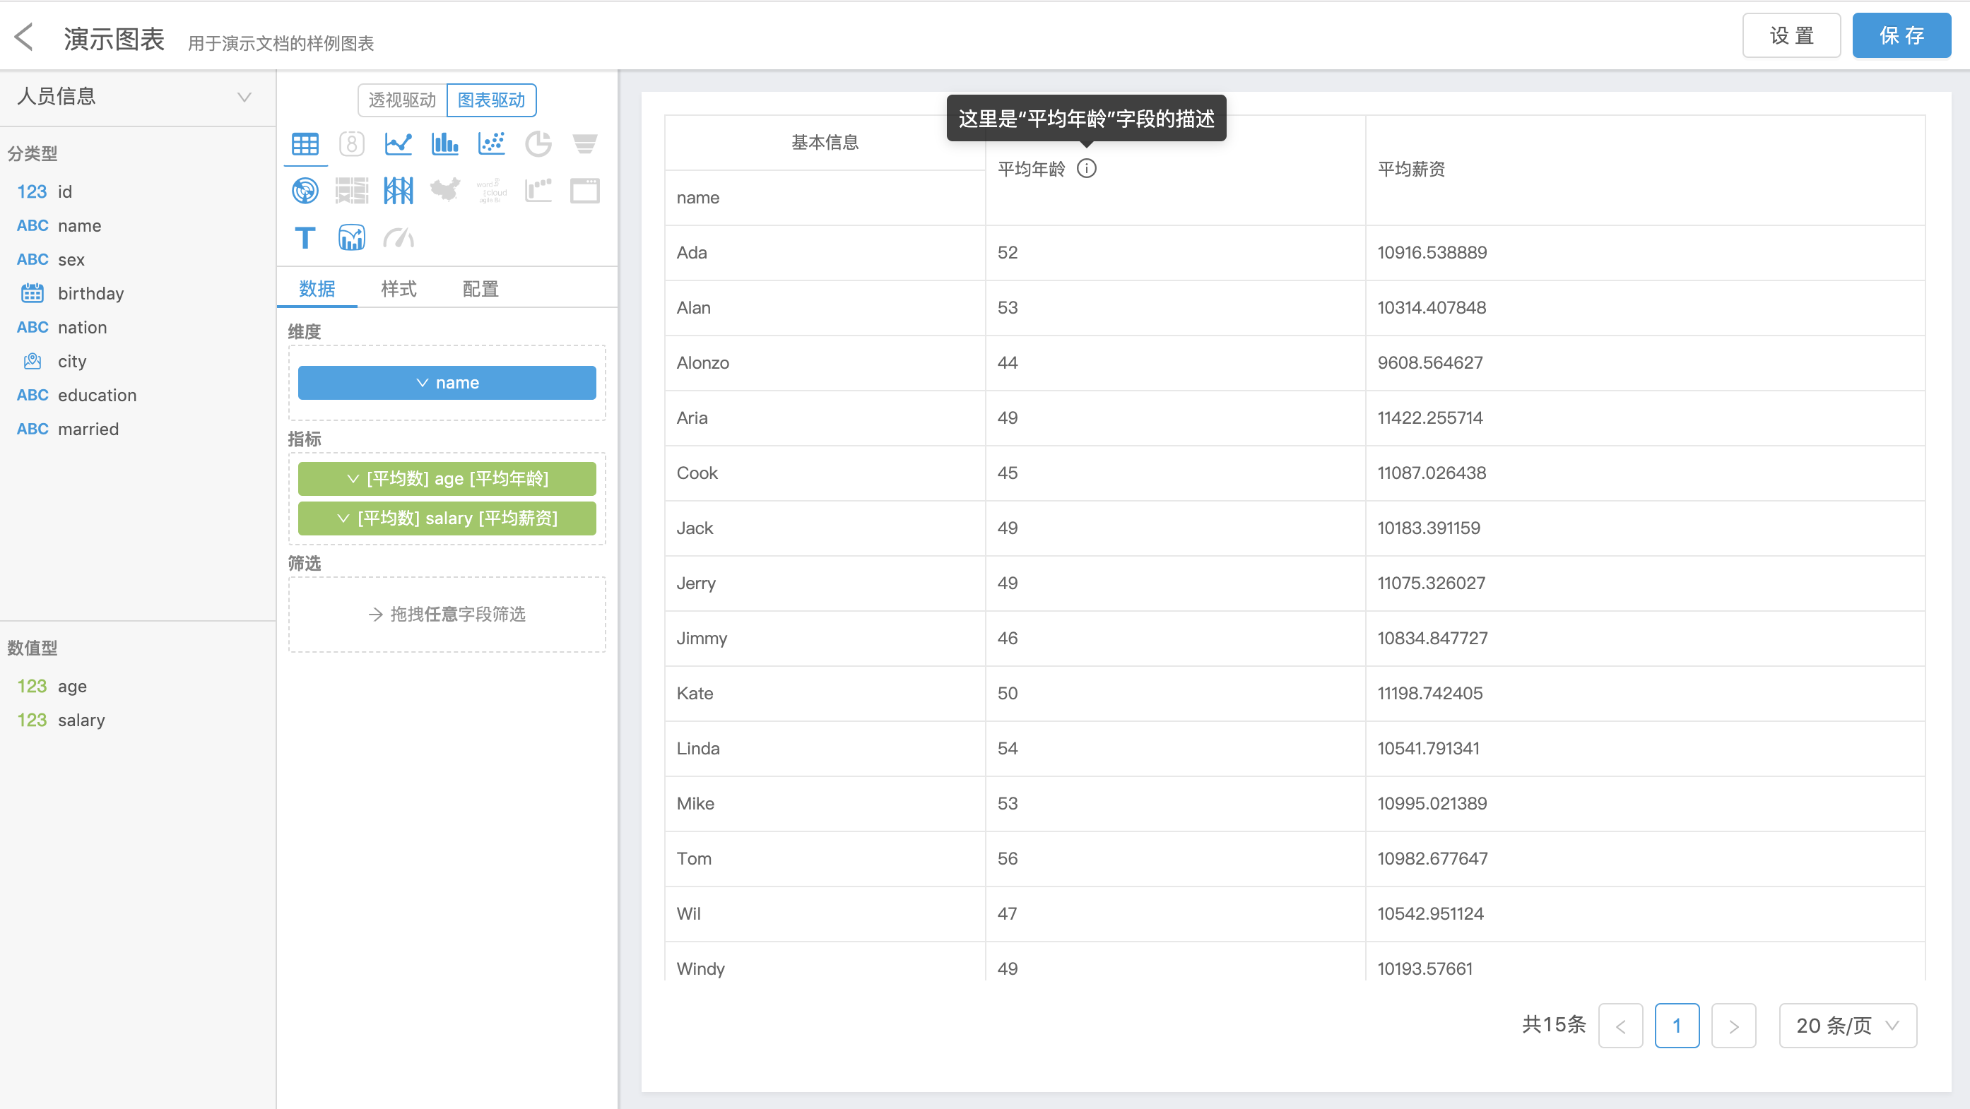1970x1109 pixels.
Task: Select the parallel coordinates chart icon
Action: (x=398, y=190)
